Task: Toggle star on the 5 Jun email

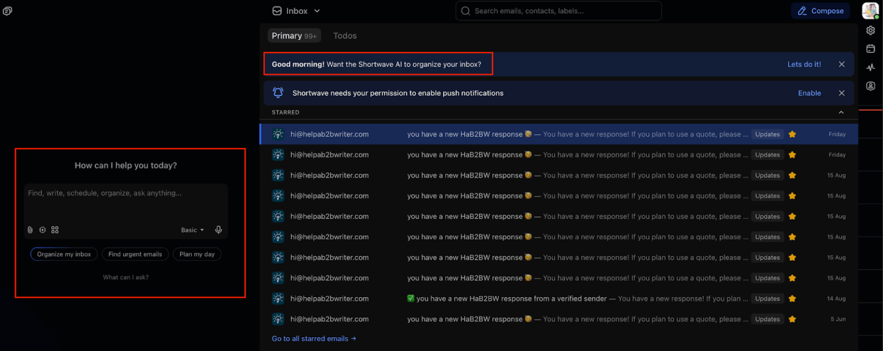Action: pos(792,319)
